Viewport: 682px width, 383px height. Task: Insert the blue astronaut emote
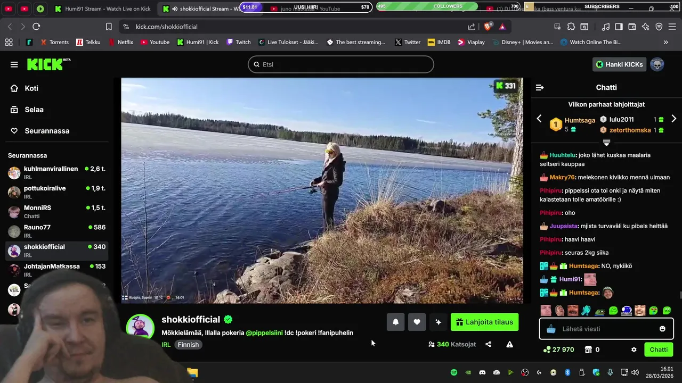(x=627, y=311)
